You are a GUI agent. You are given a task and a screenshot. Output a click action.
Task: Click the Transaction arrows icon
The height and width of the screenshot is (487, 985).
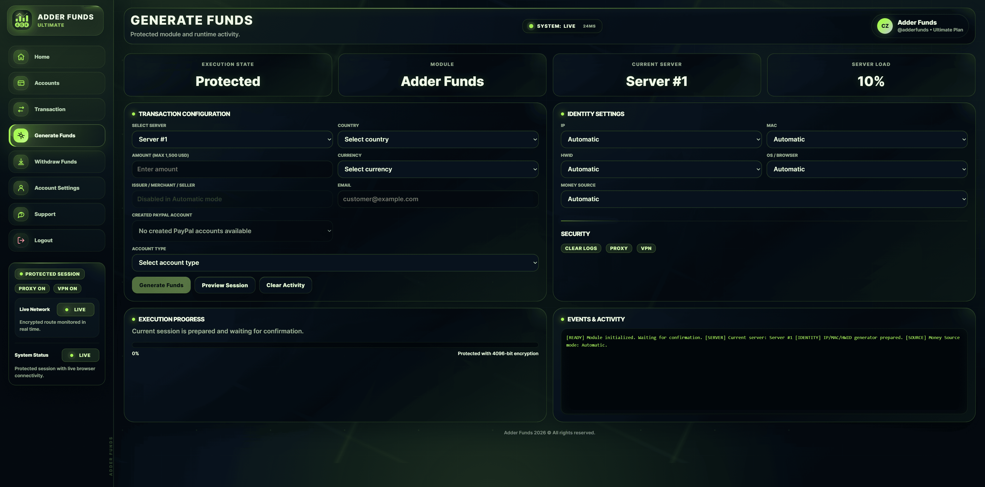(21, 109)
